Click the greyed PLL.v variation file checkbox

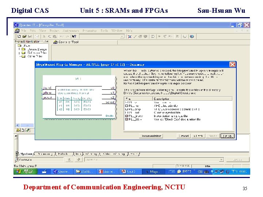pos(127,103)
